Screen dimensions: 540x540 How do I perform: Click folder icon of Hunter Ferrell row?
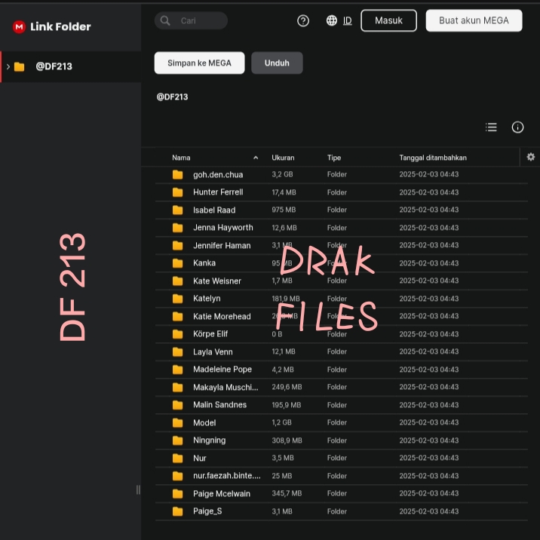(177, 192)
